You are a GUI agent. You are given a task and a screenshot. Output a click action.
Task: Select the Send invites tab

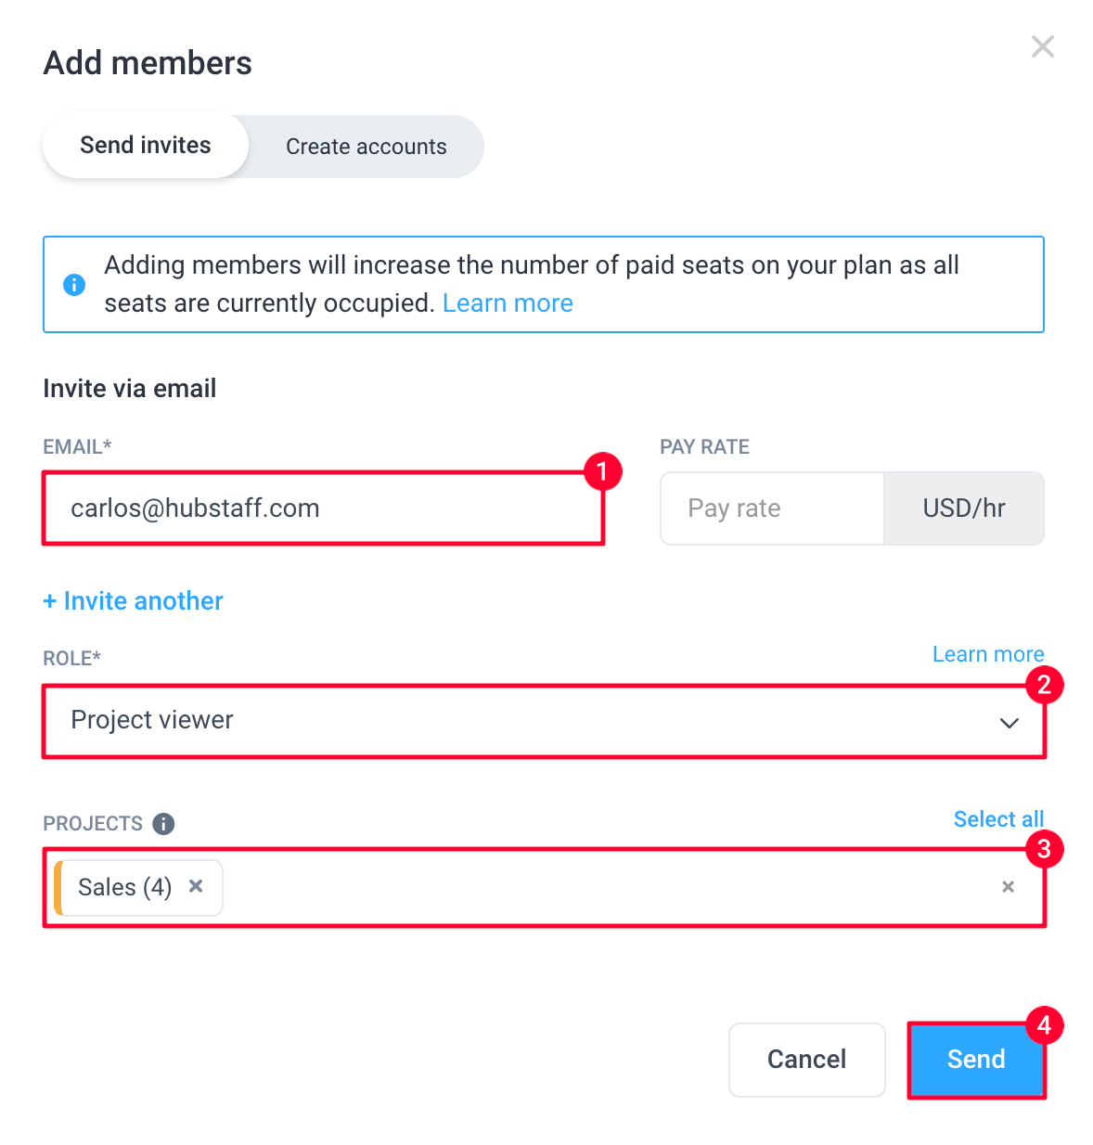[x=146, y=146]
